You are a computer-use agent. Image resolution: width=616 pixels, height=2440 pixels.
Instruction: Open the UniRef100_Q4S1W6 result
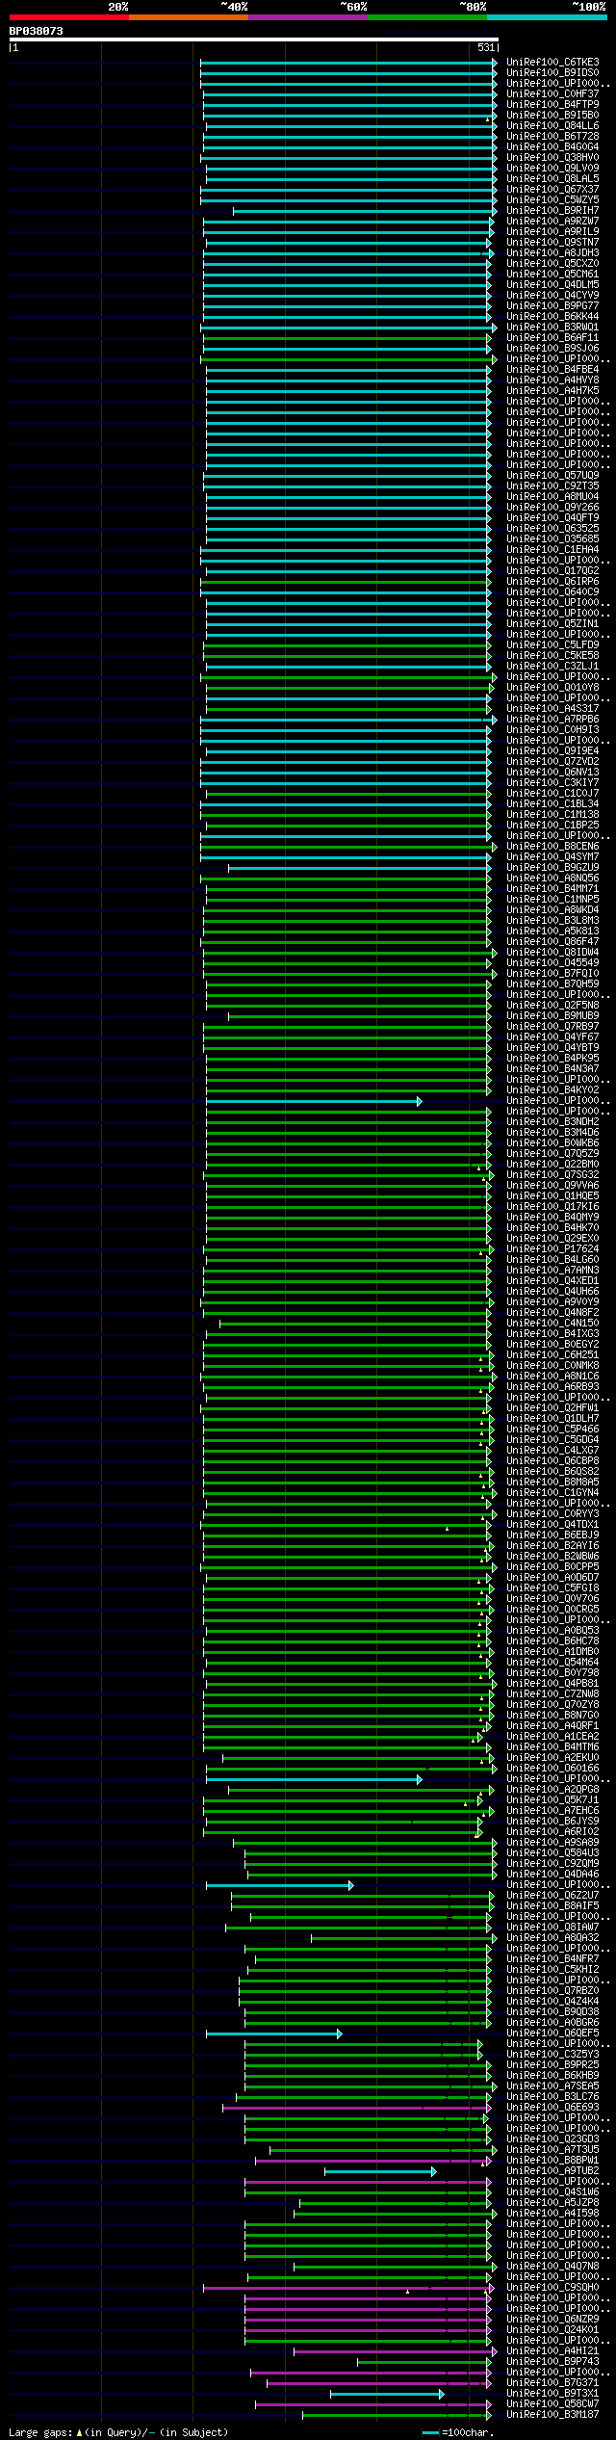coord(552,2192)
